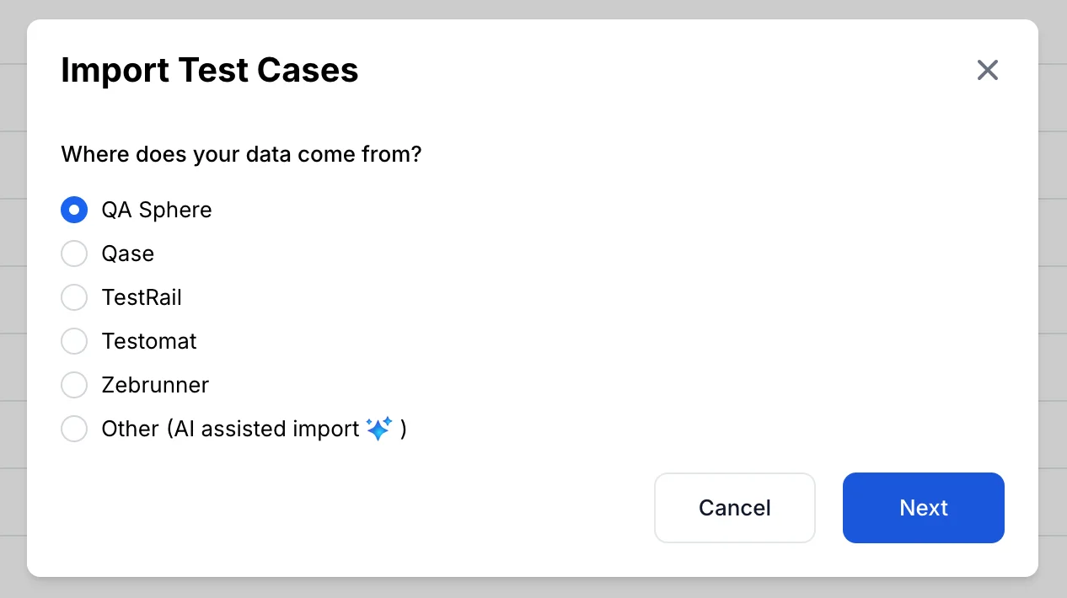
Task: Choose the Zebrunner radio button
Action: click(x=74, y=385)
